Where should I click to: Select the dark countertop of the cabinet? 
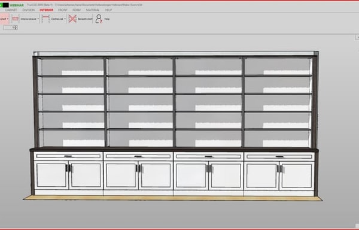(x=174, y=150)
